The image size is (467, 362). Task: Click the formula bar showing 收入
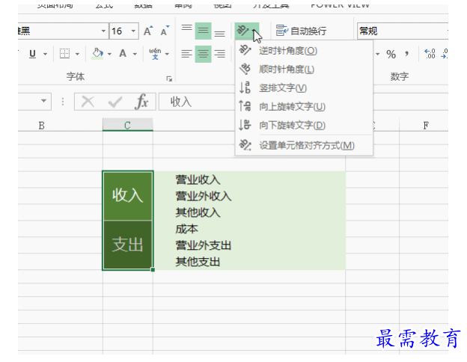[197, 102]
